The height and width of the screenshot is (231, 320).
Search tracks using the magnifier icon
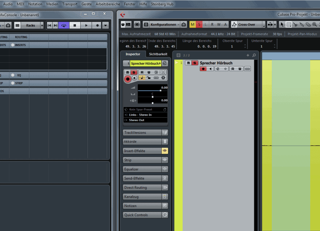(254, 55)
